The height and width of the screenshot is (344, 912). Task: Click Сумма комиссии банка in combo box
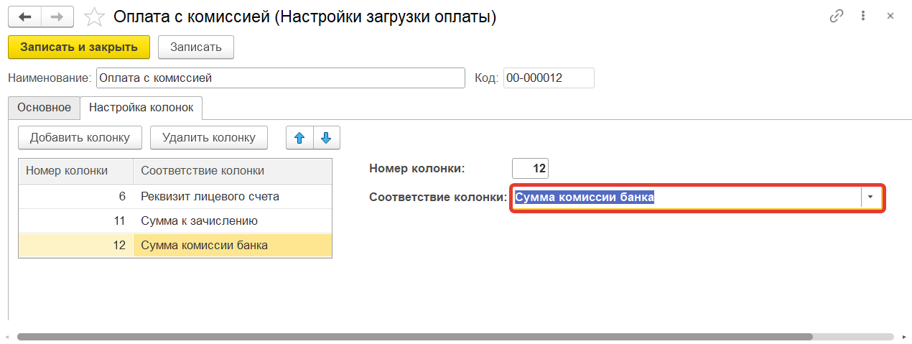click(585, 197)
